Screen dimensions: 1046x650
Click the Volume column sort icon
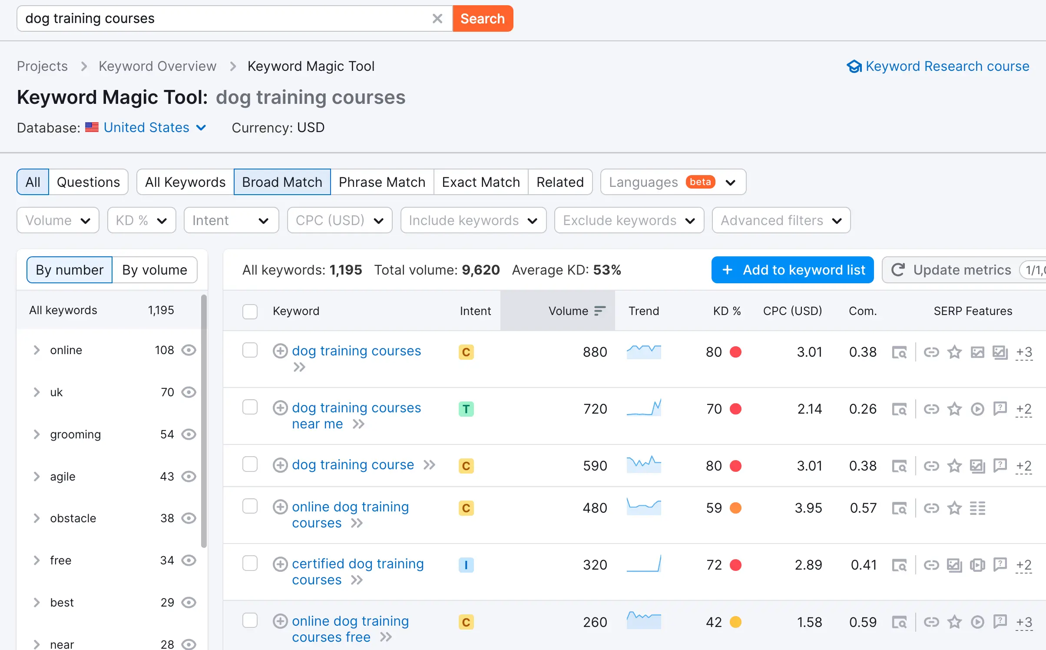(x=599, y=311)
